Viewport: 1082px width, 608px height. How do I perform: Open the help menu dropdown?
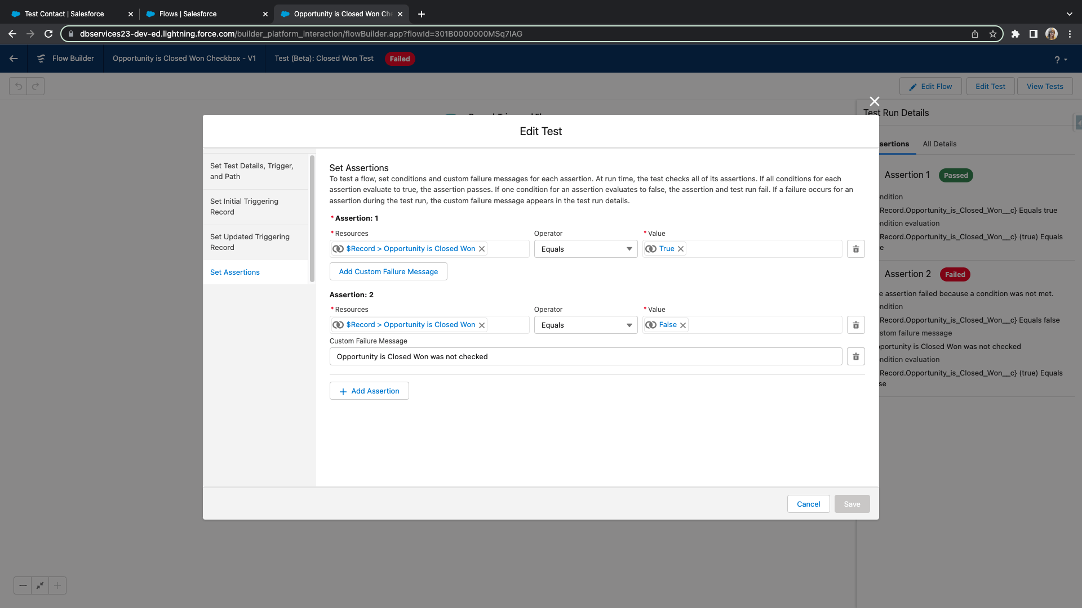(1061, 59)
